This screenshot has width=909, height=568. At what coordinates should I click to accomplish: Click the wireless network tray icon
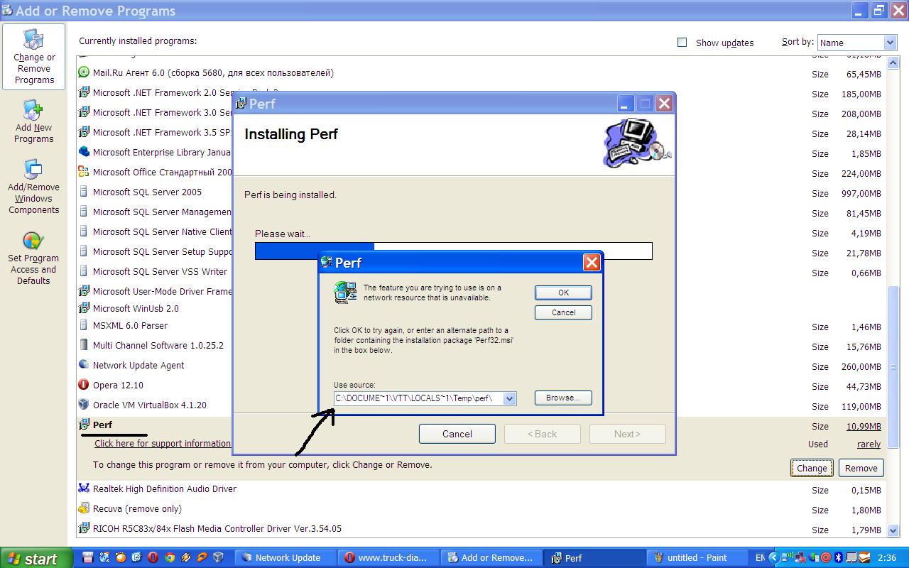(787, 557)
